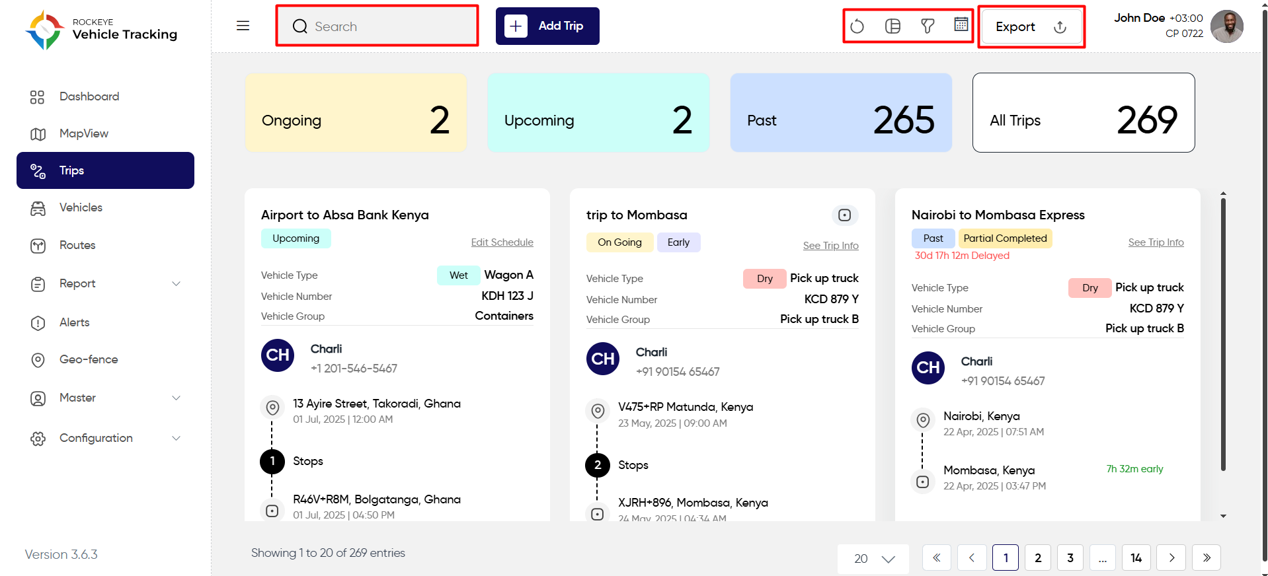Filter by the Past trips card

(841, 113)
